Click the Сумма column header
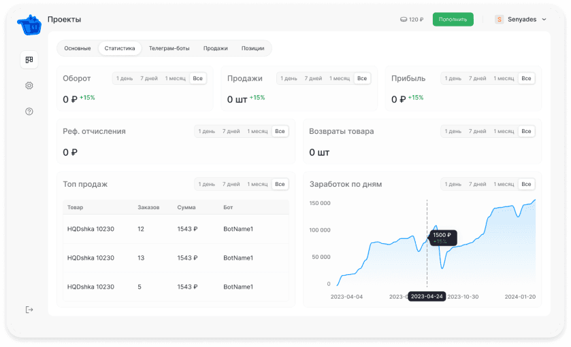The image size is (571, 347). click(186, 207)
